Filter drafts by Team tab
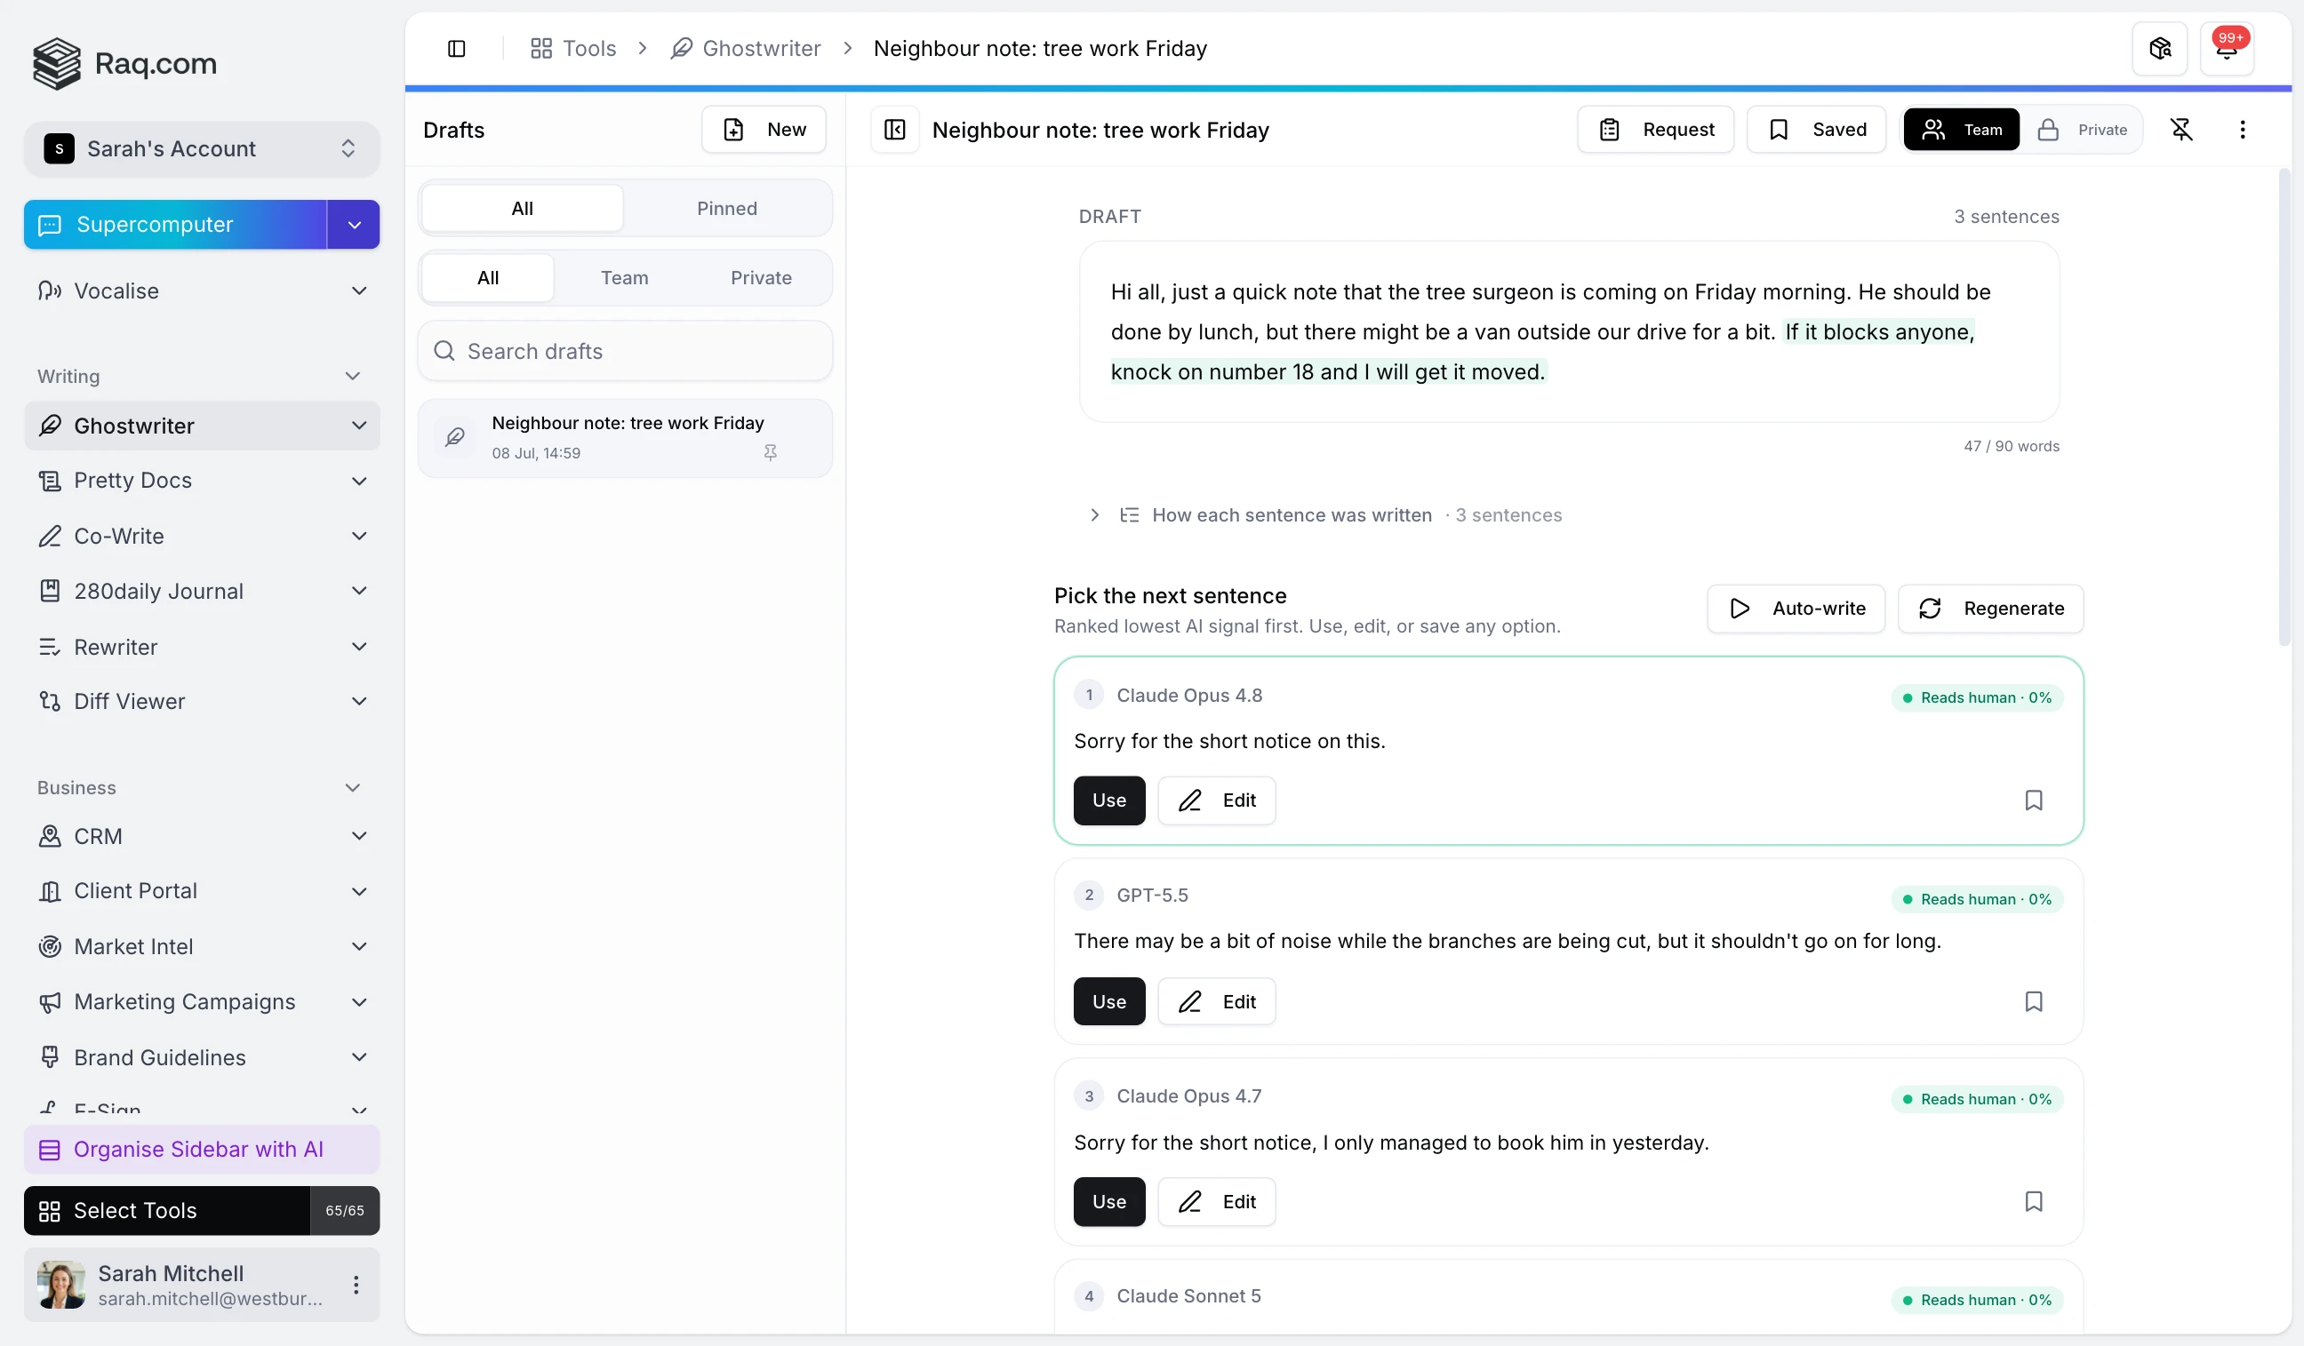Screen dimensions: 2304x1346 pos(625,278)
